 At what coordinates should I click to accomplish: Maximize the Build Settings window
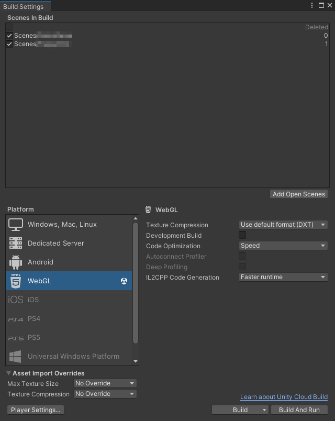tap(321, 5)
